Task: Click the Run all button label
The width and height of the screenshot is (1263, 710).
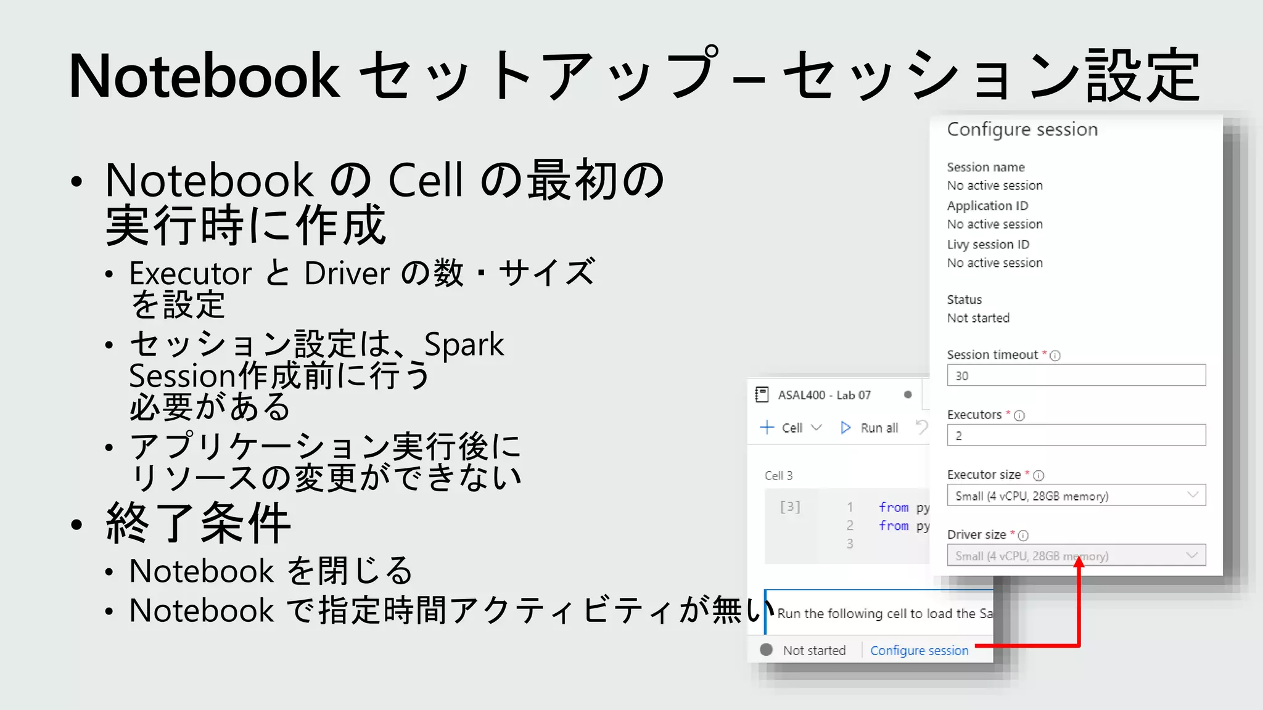Action: [879, 428]
